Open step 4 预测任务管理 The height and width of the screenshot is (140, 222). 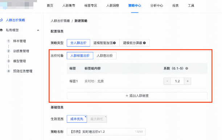point(22,71)
